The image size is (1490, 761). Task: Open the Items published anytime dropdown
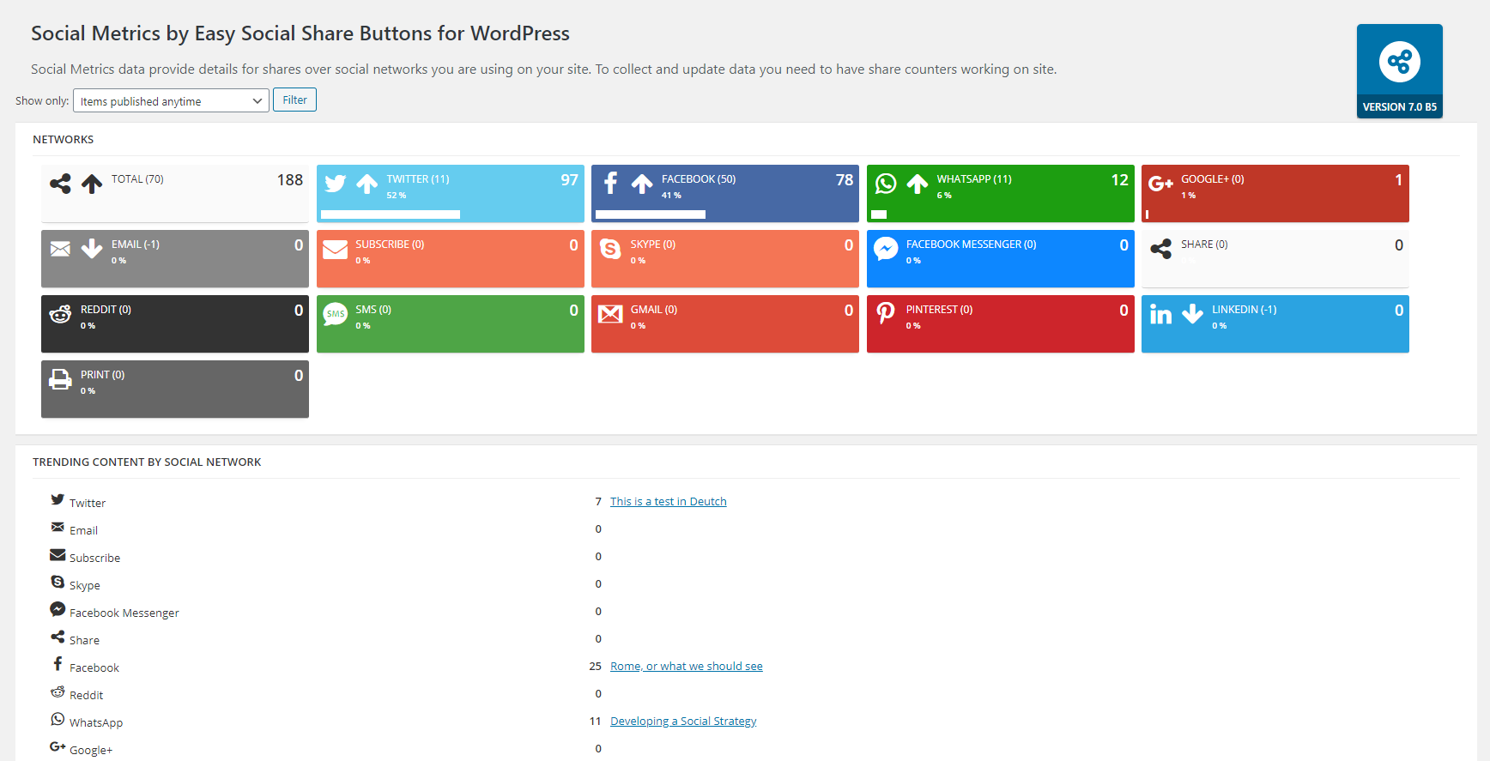coord(171,100)
